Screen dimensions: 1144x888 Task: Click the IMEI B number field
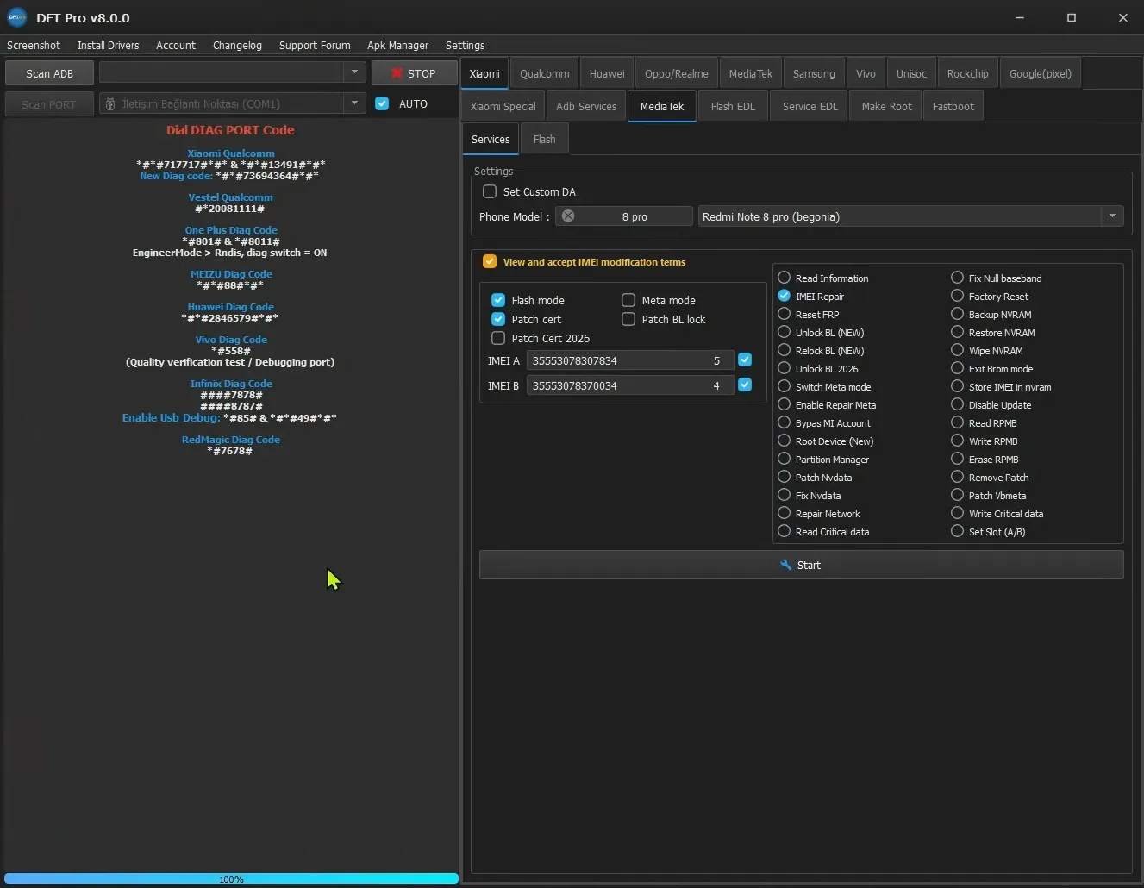[x=616, y=385]
